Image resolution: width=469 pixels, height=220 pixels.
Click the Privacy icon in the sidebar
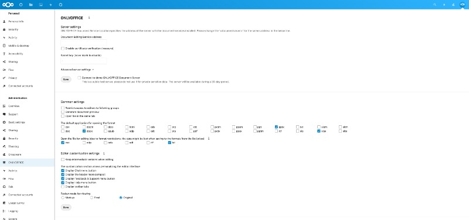(x=4, y=78)
